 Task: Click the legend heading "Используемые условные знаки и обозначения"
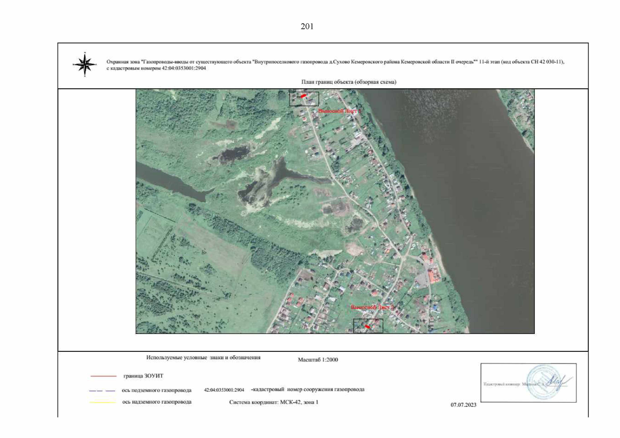[203, 357]
